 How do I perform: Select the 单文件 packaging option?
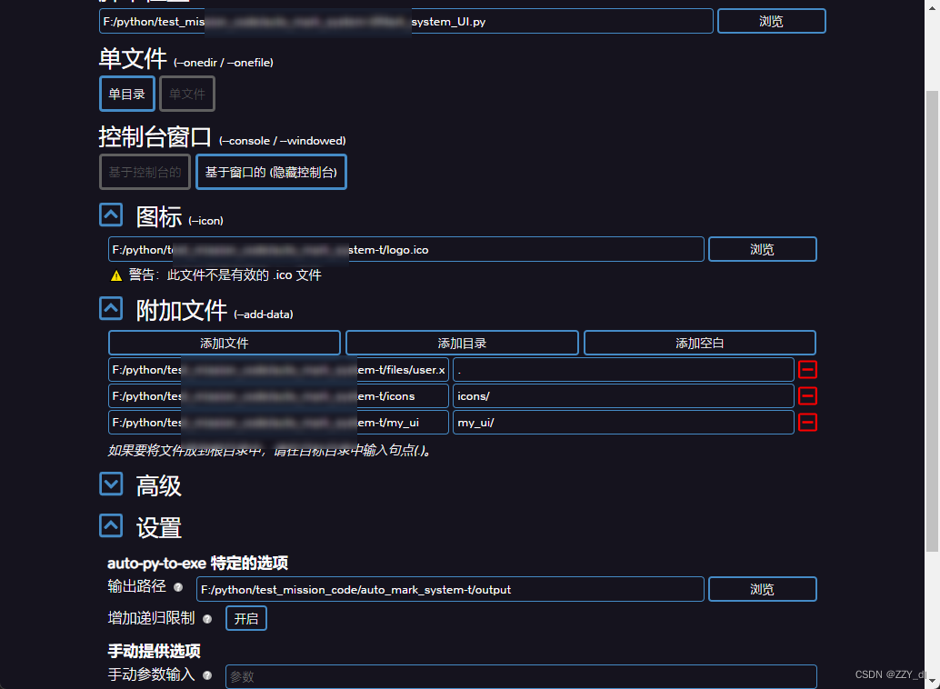[186, 94]
